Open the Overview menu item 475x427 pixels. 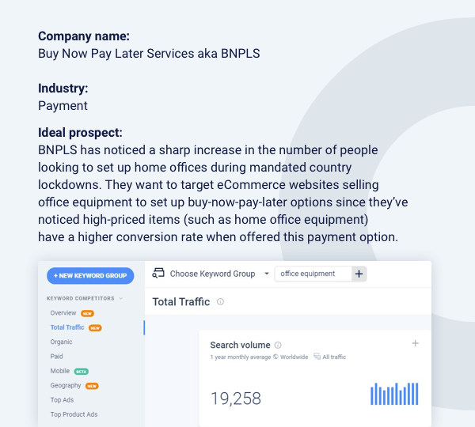point(63,313)
